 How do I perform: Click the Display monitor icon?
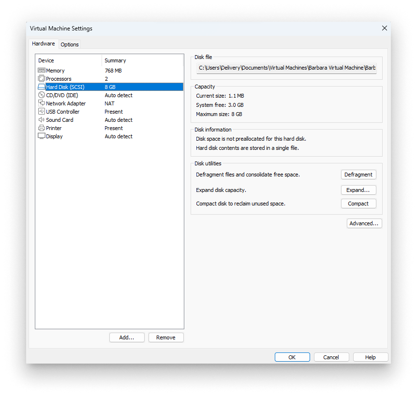point(42,136)
